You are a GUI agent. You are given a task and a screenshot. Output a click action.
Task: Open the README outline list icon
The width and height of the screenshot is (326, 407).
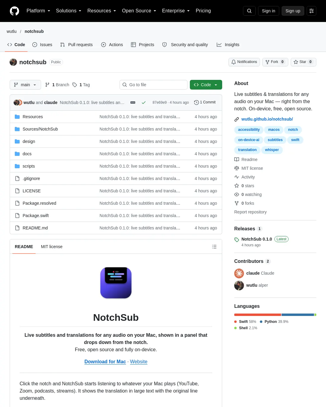pos(214,247)
